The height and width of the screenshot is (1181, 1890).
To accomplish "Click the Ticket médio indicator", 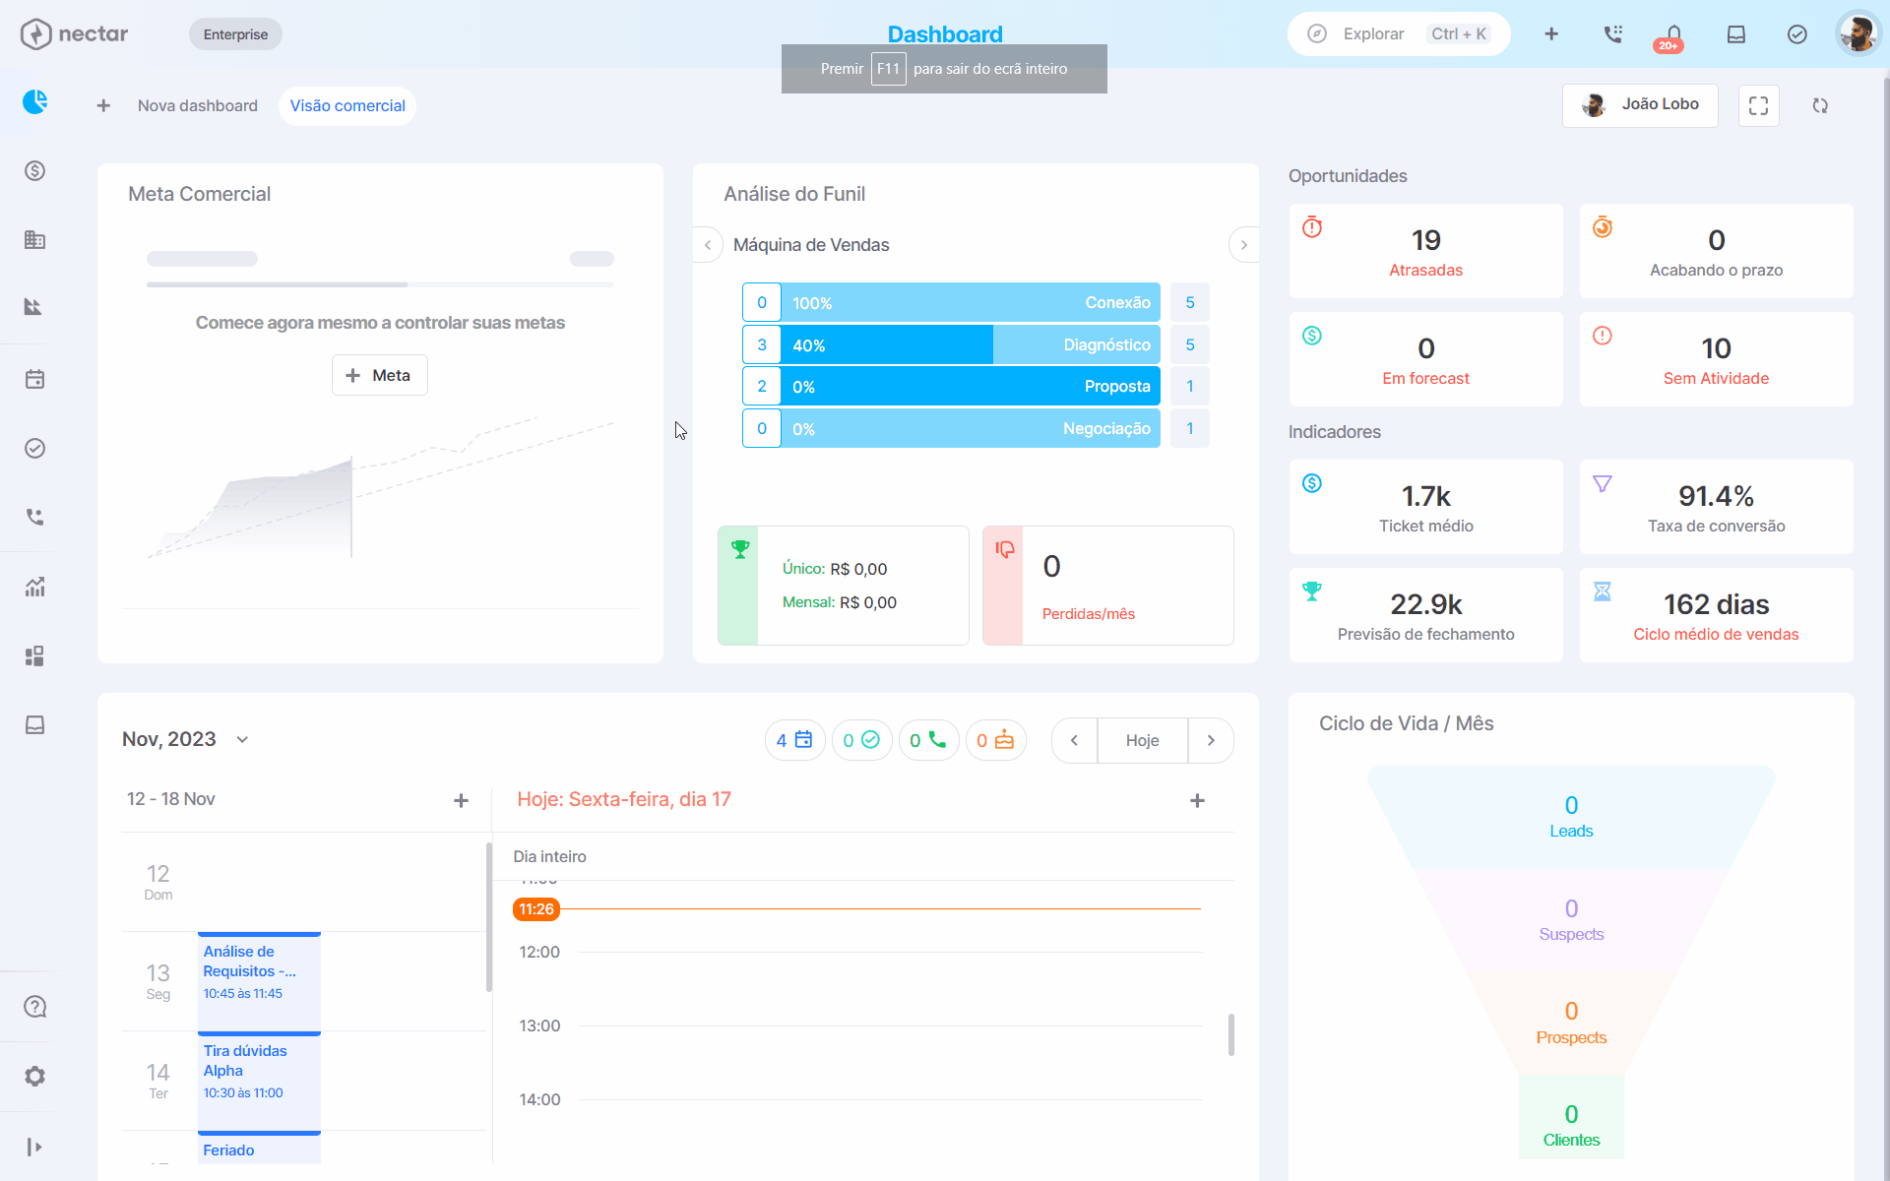I will tap(1426, 507).
